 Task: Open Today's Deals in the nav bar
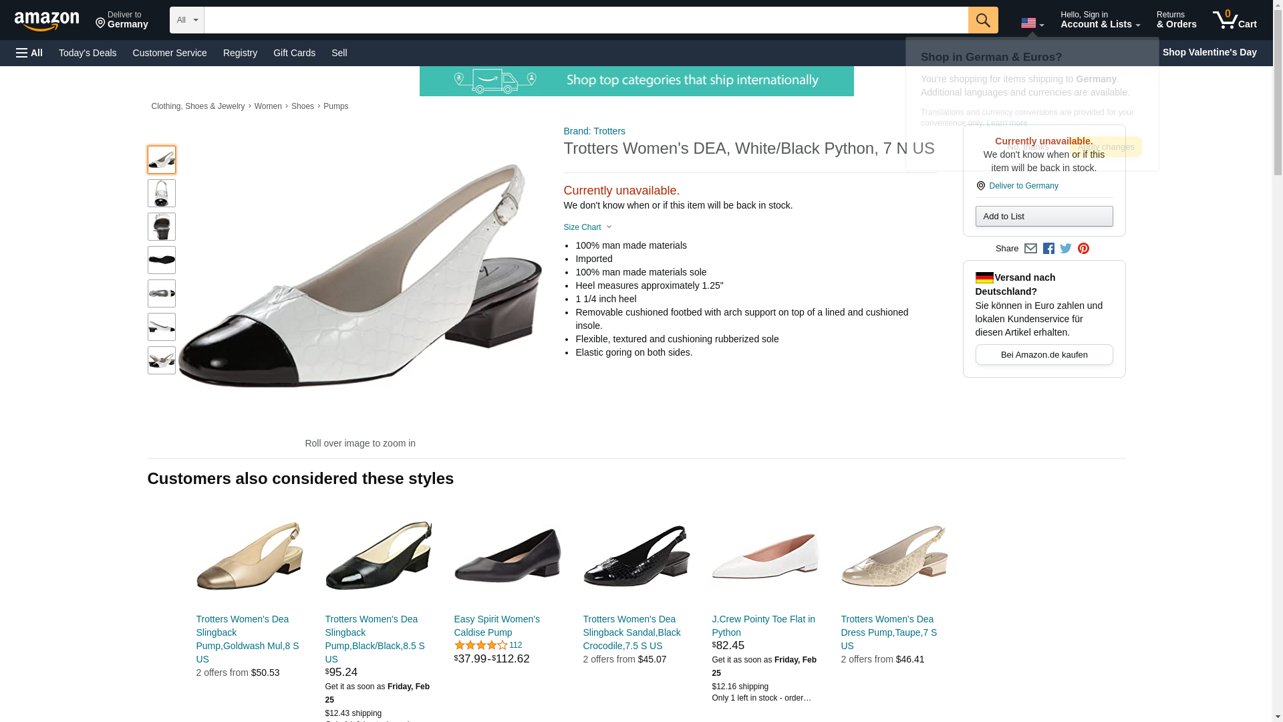[x=88, y=53]
